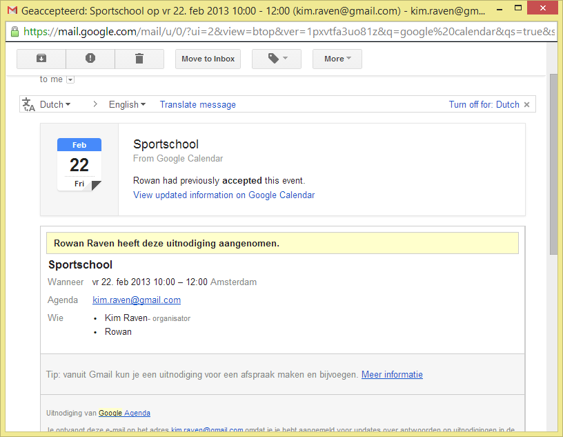This screenshot has width=563, height=437.
Task: Click the Feb 22 calendar icon
Action: (79, 164)
